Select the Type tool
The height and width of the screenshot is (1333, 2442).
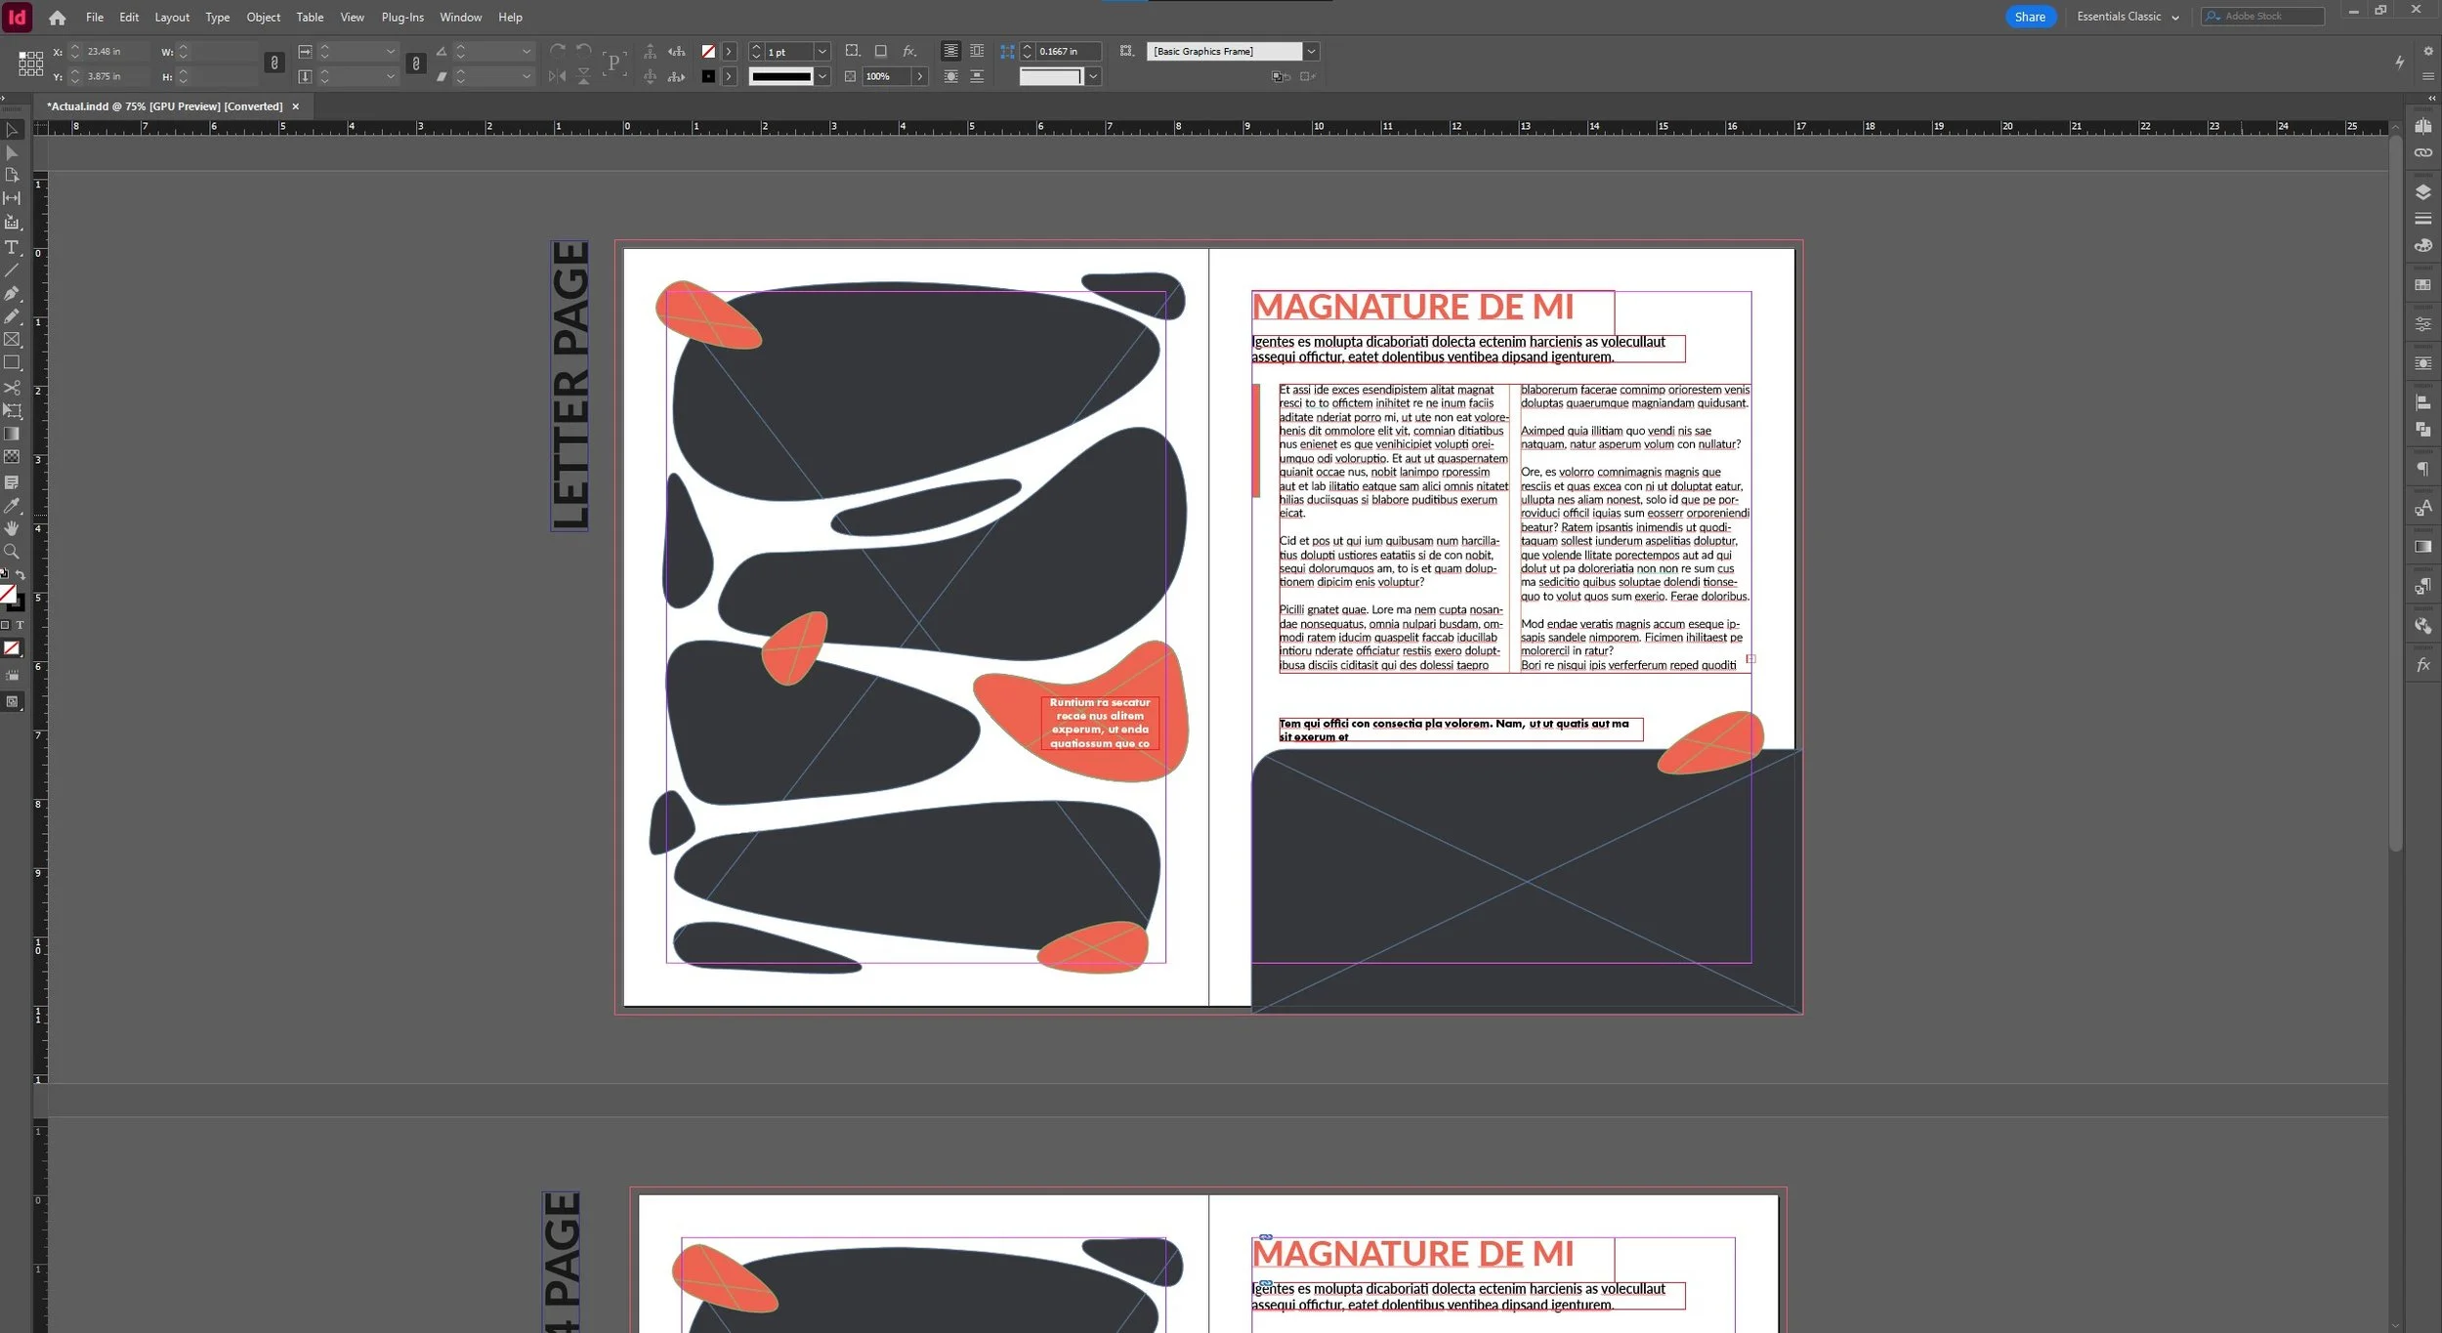[x=12, y=247]
